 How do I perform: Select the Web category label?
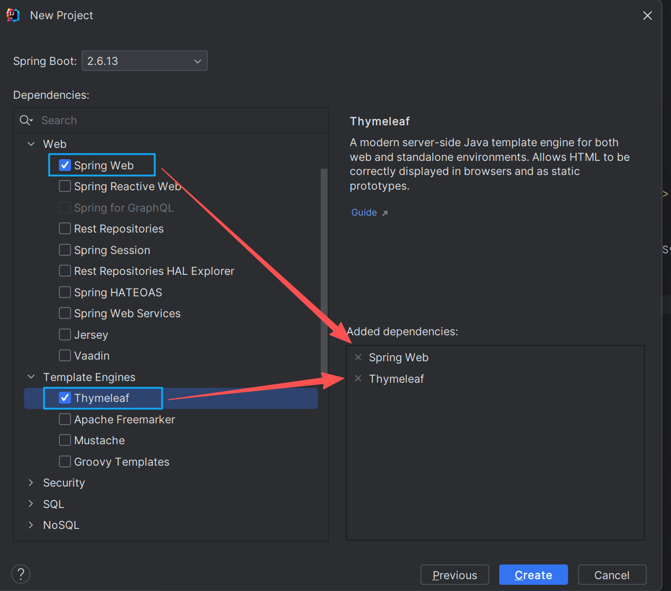[55, 144]
